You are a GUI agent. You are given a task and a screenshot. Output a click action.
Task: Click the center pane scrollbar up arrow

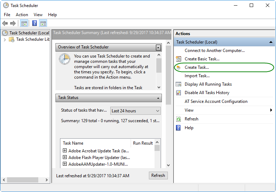tap(168, 43)
